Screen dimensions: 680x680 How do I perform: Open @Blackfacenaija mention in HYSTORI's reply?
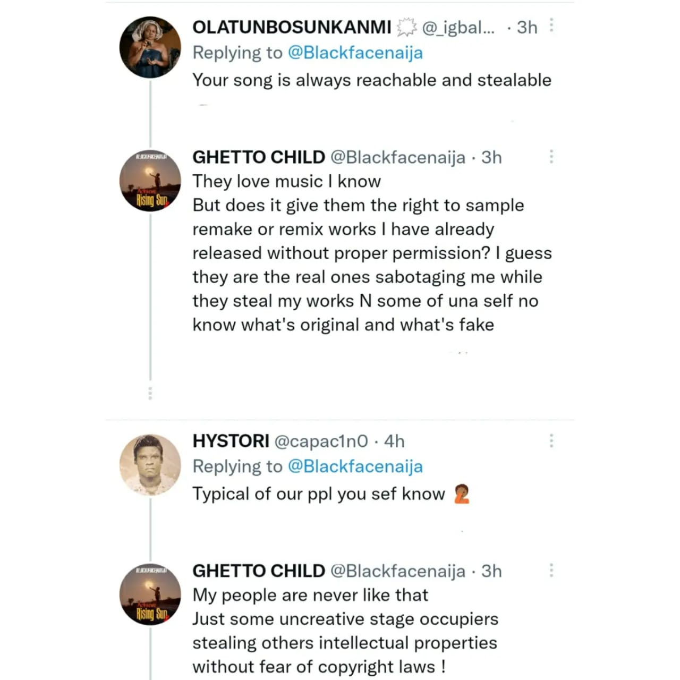pyautogui.click(x=355, y=466)
